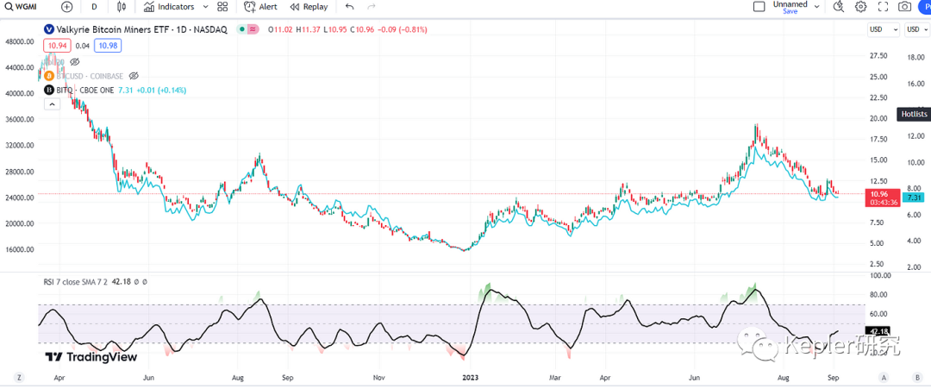Click the 18.00 far-right scale value

(x=916, y=58)
